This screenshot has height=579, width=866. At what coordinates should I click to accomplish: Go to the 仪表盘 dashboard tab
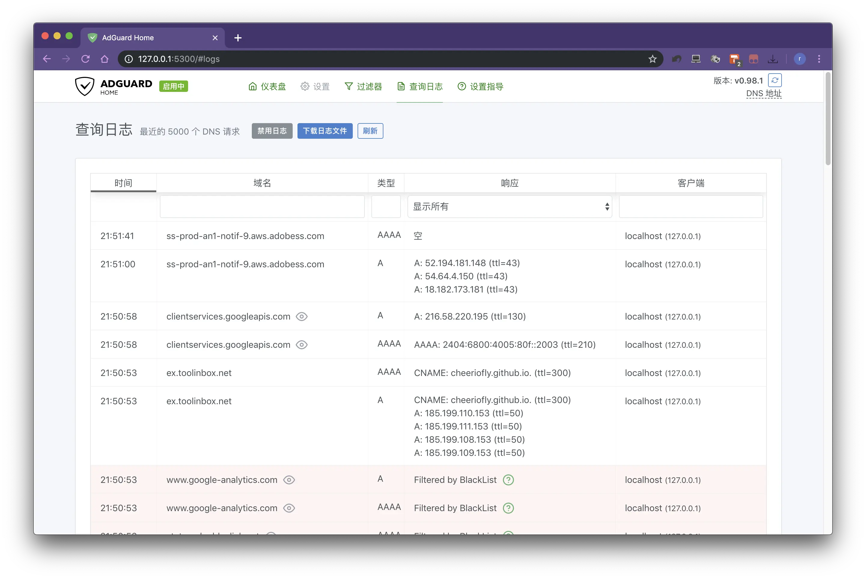tap(267, 86)
